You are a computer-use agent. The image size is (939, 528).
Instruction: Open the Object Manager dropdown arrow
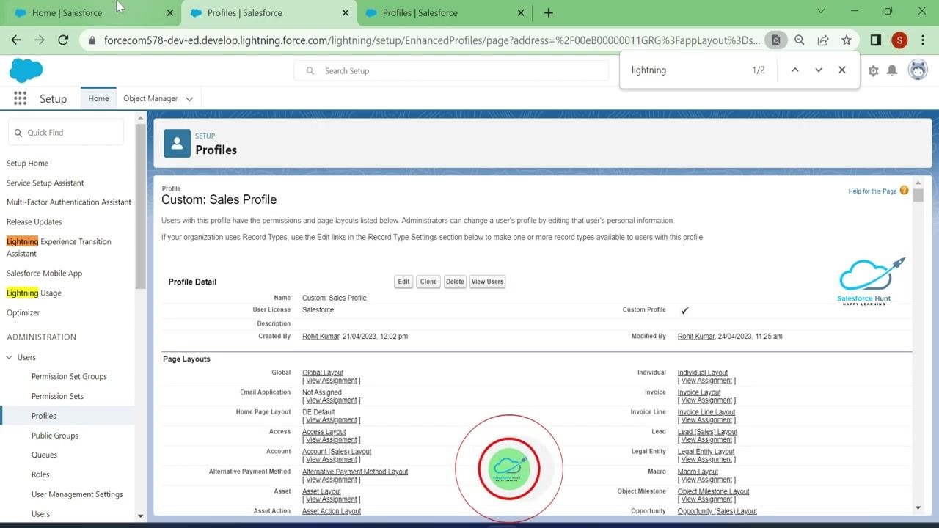coord(189,99)
